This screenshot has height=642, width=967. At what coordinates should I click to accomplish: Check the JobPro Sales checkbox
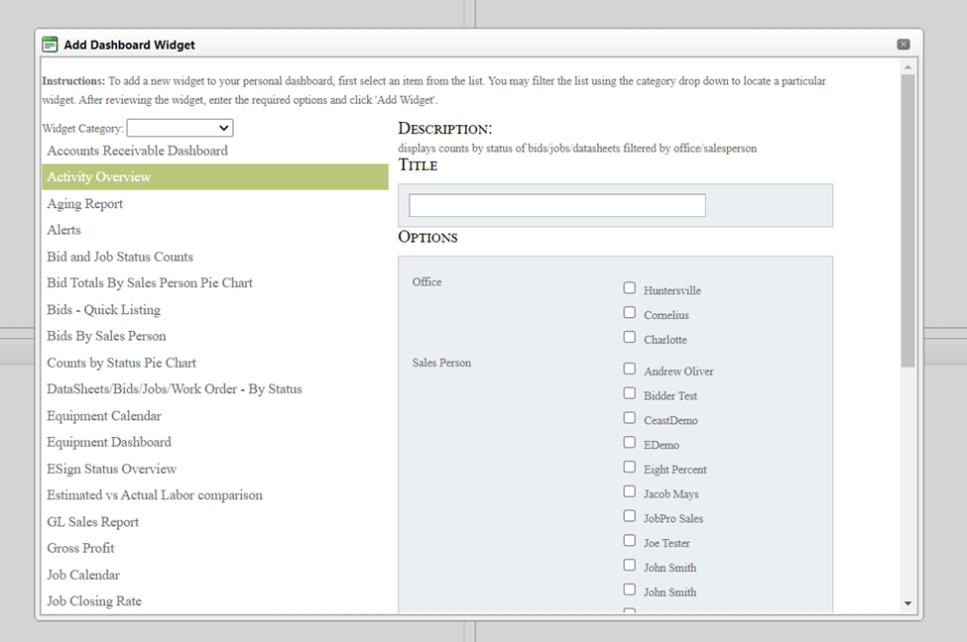pos(630,517)
